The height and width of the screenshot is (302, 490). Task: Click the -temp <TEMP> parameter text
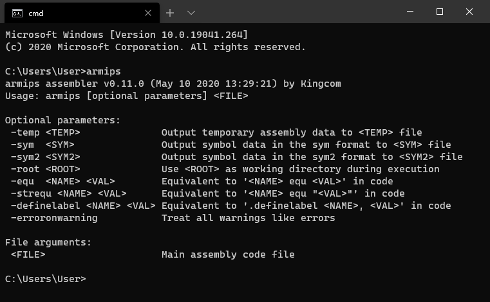point(46,132)
